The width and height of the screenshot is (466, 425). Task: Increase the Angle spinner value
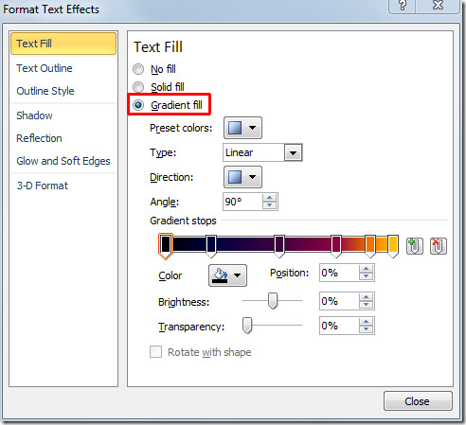(x=269, y=198)
